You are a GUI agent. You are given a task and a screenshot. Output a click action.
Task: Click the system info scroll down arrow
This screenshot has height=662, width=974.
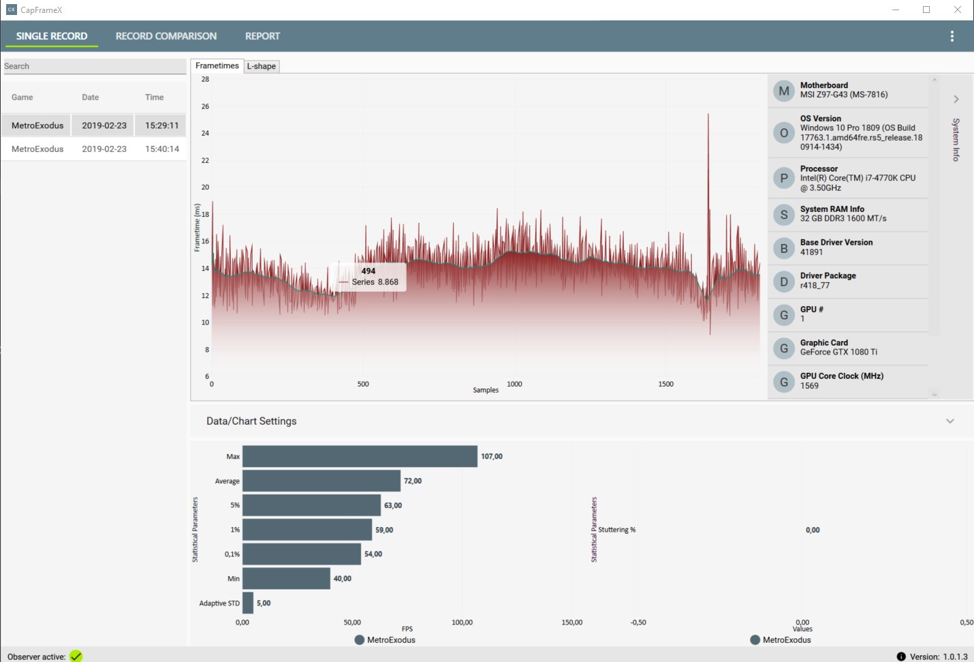(x=934, y=394)
